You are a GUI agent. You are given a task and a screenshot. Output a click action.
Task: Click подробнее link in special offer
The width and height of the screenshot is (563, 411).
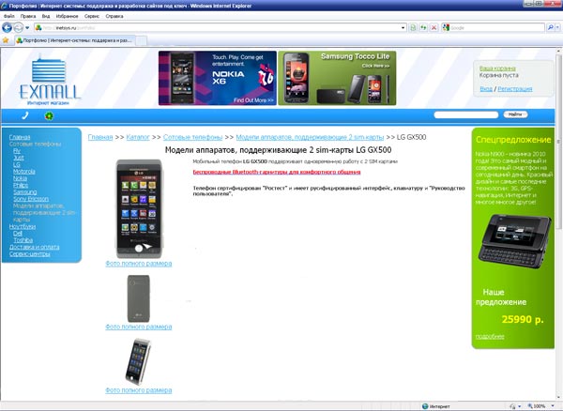(x=490, y=336)
